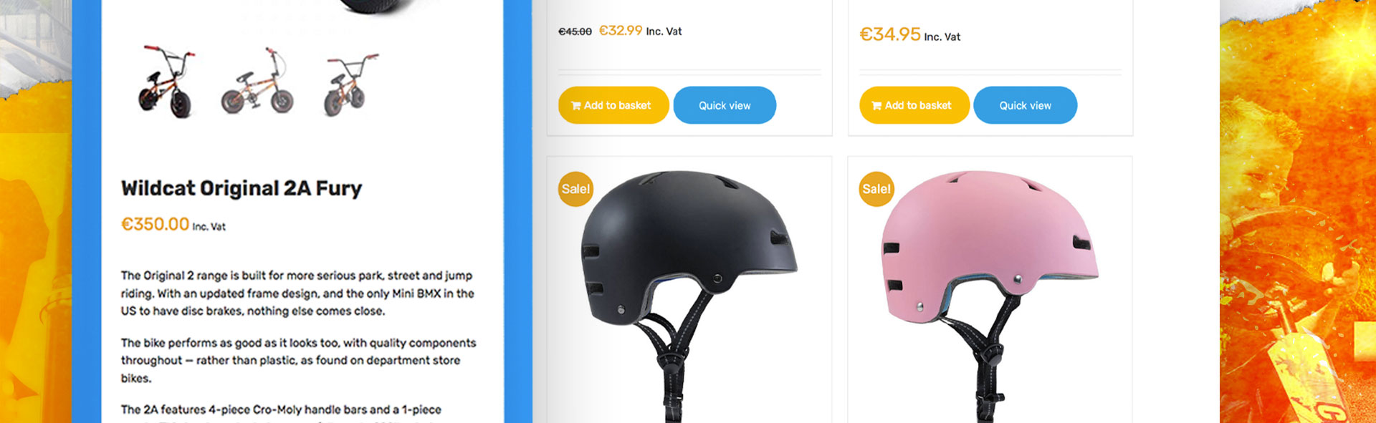Add the €32.99 item to basket
This screenshot has height=423, width=1376.
tap(613, 105)
